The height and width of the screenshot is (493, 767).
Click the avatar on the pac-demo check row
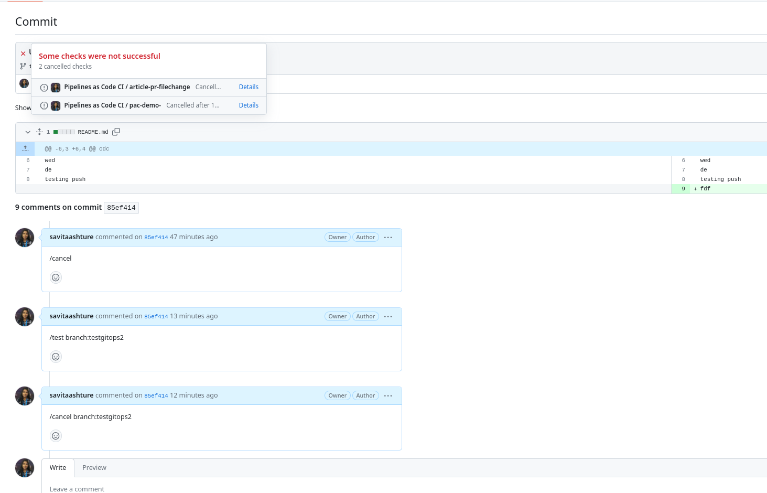click(x=56, y=105)
